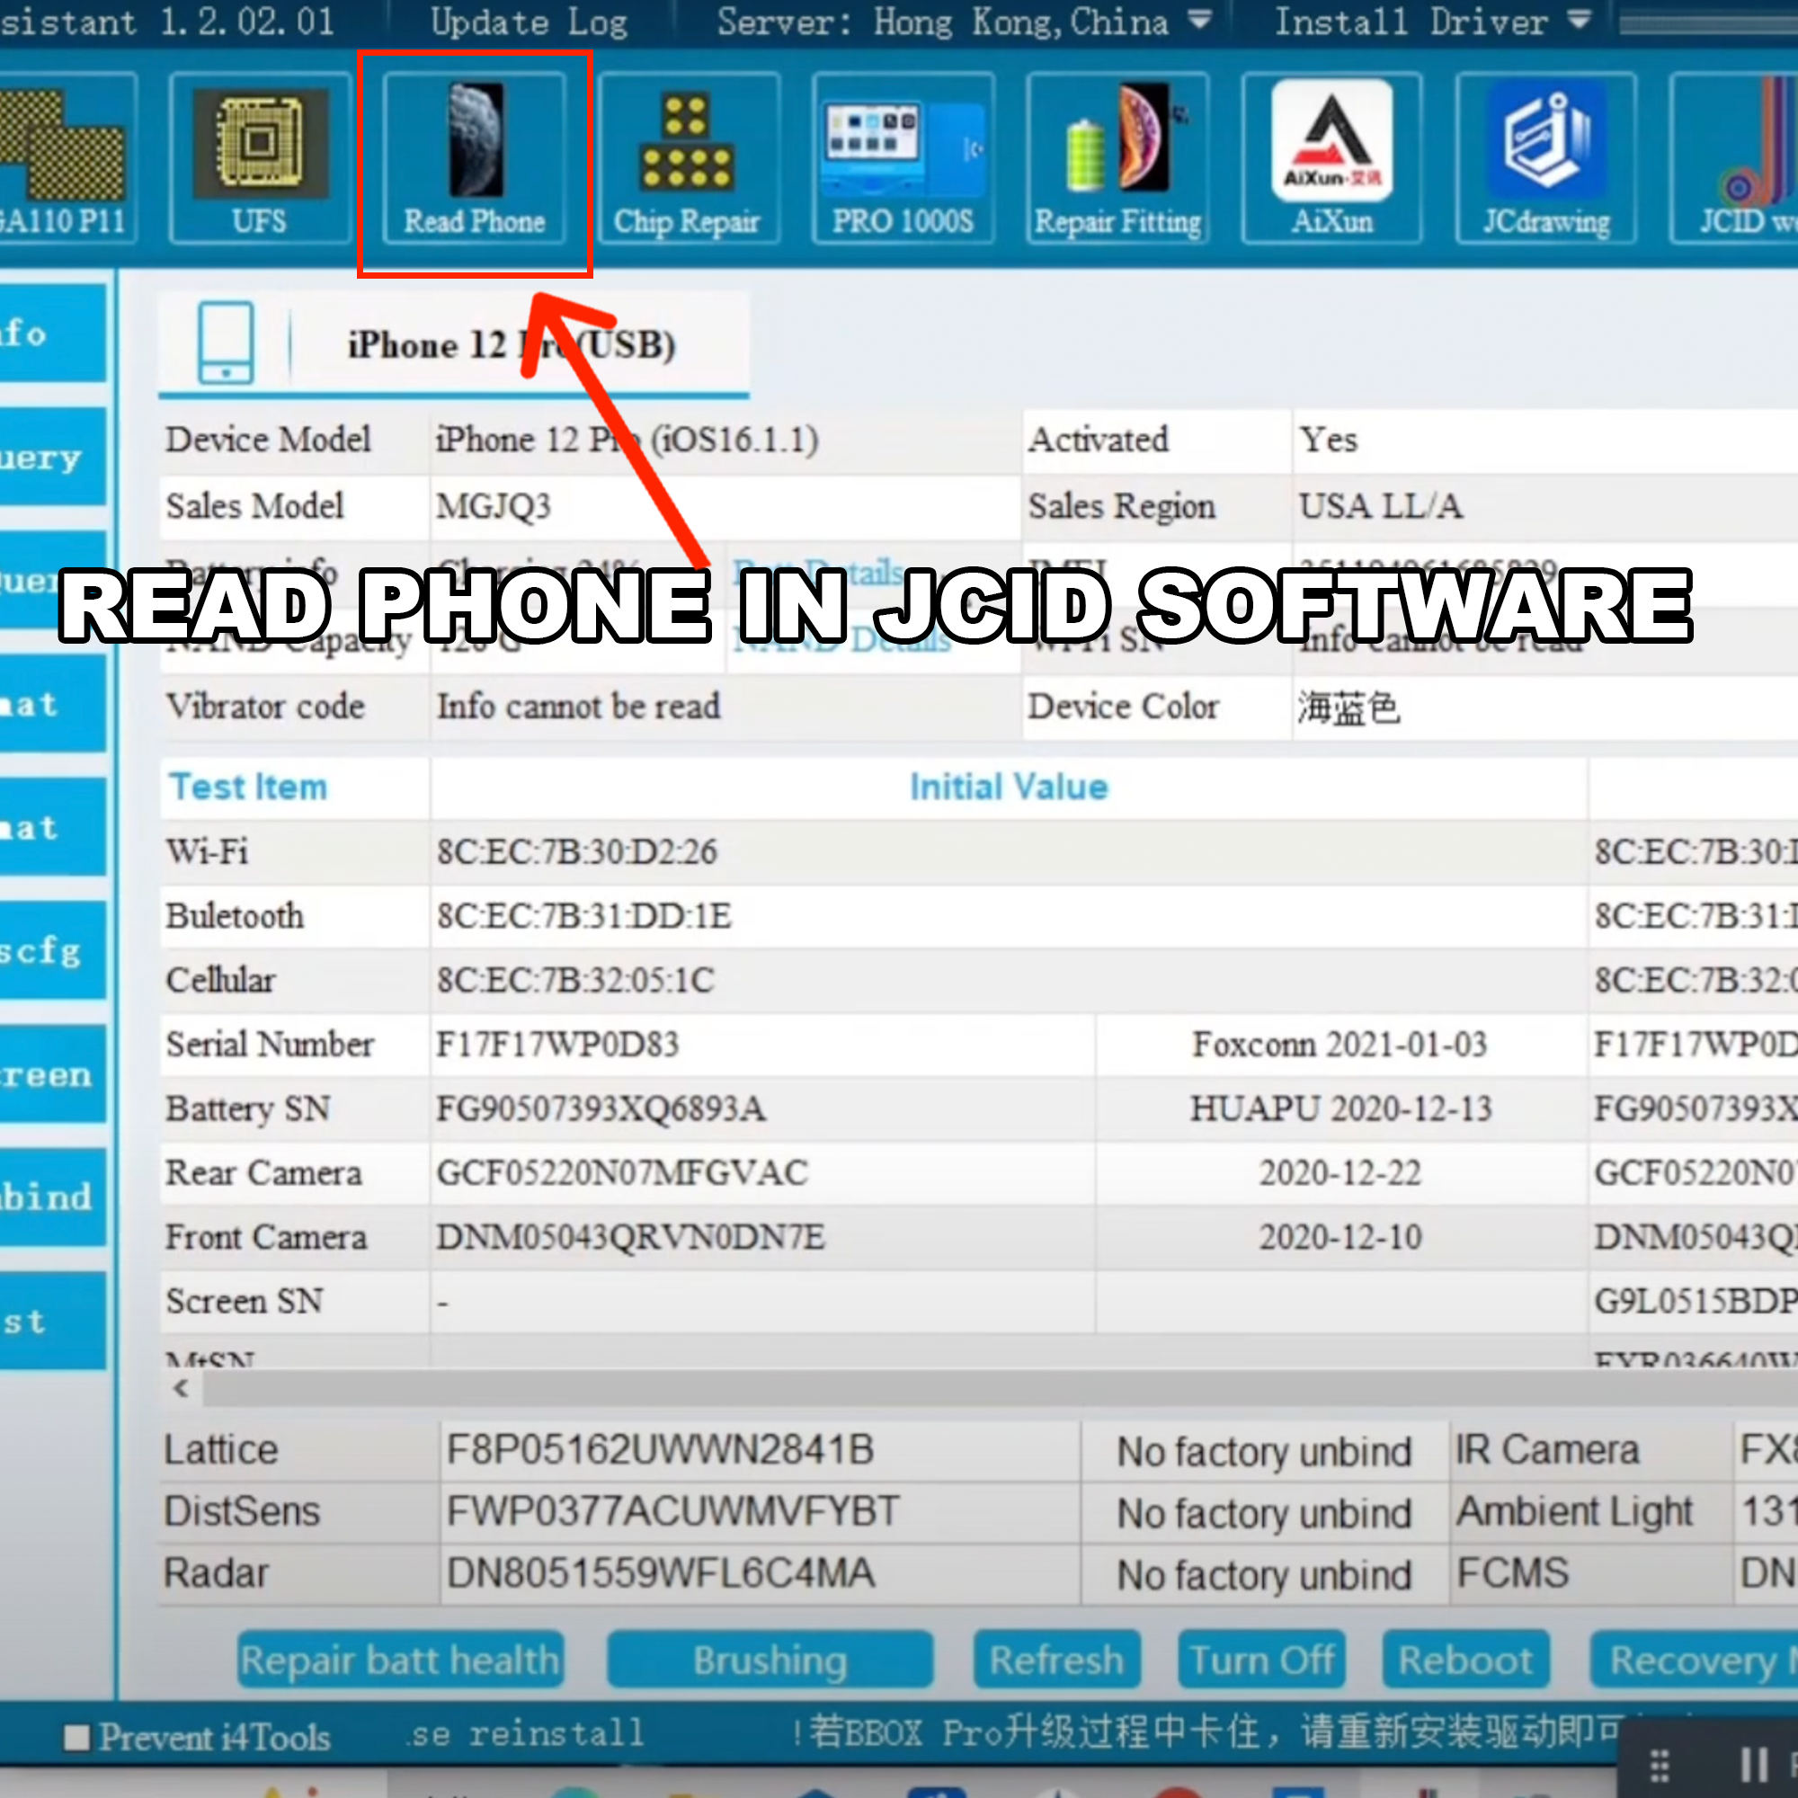Click the Reboot button
Image resolution: width=1798 pixels, height=1798 pixels.
click(1464, 1660)
